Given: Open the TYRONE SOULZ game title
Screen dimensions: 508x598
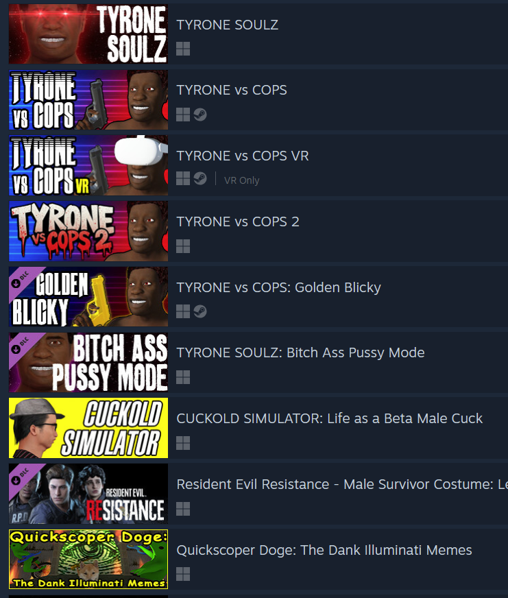Looking at the screenshot, I should coord(228,25).
